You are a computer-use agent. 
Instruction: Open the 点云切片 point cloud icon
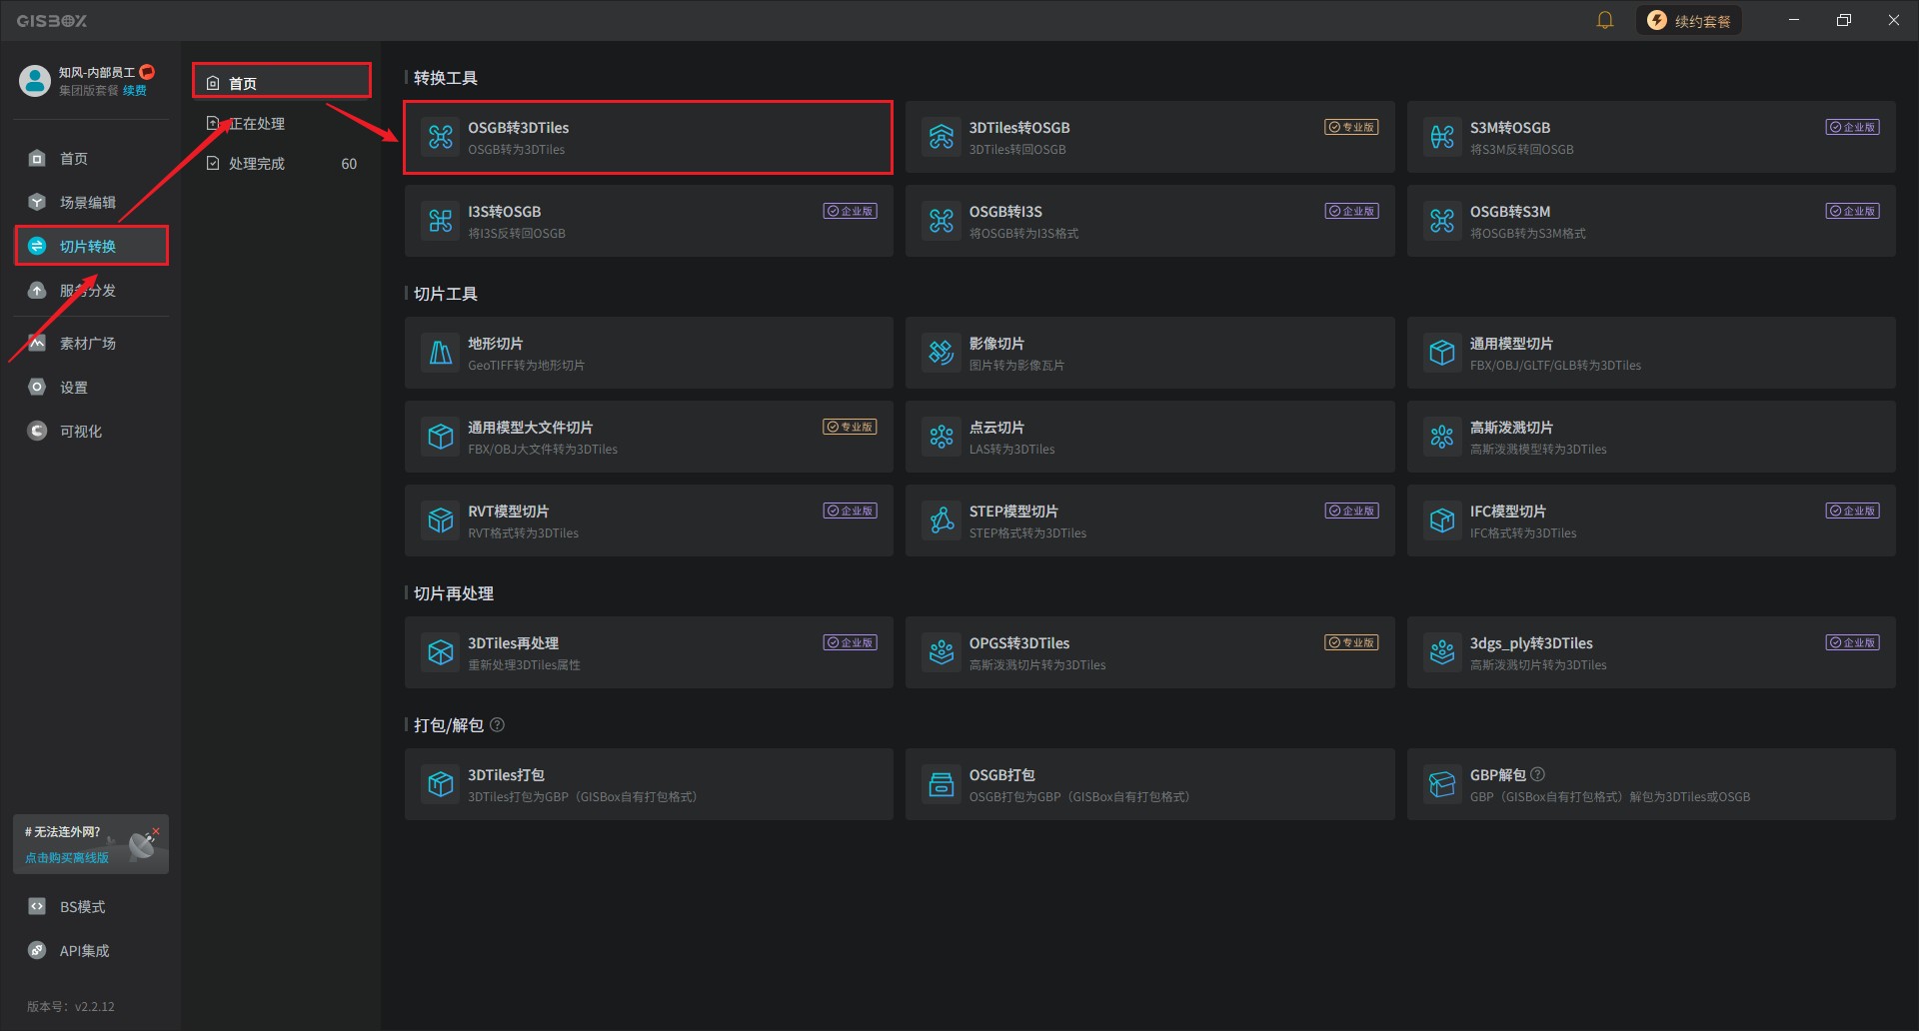[942, 437]
